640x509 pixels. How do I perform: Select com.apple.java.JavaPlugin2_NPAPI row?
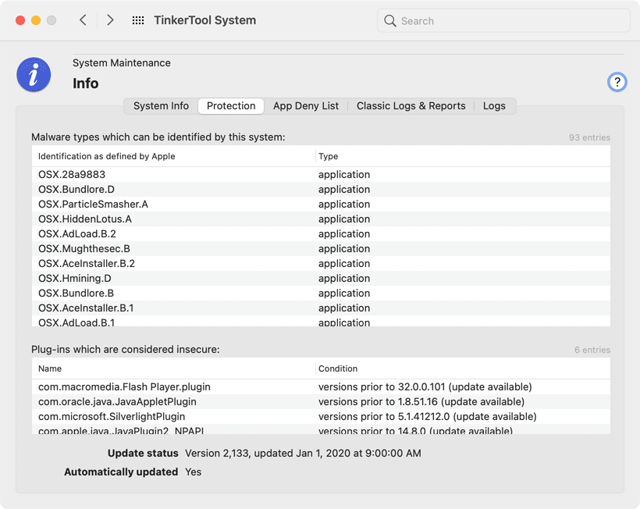(321, 429)
